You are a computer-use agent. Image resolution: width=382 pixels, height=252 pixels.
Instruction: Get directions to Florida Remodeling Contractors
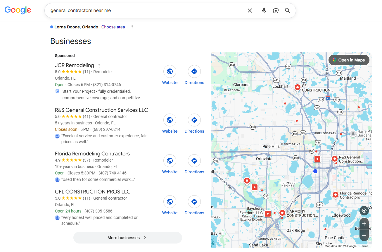point(194,164)
